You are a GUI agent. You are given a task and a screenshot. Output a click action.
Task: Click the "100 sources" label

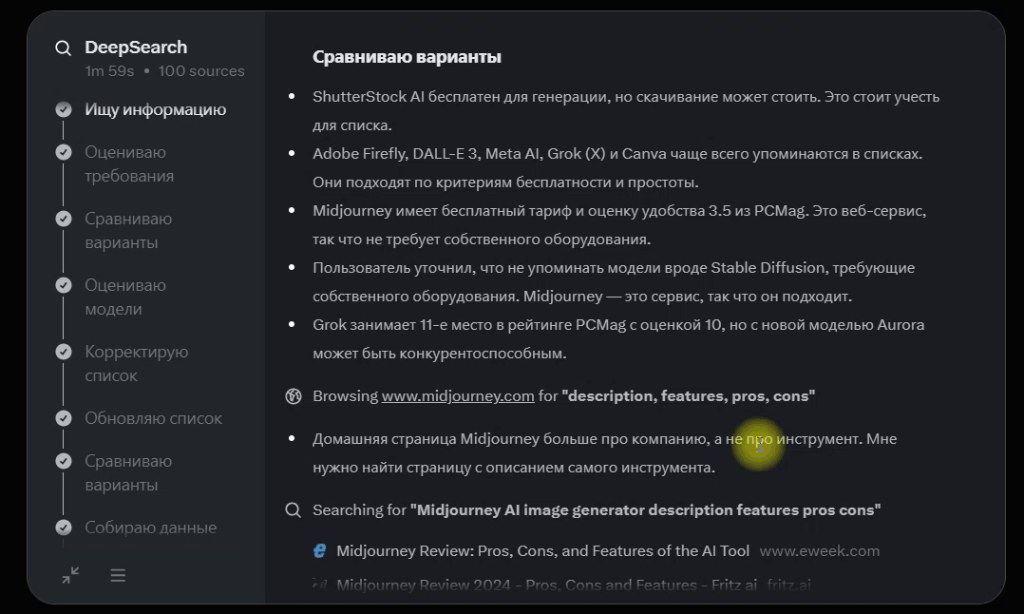[x=201, y=71]
